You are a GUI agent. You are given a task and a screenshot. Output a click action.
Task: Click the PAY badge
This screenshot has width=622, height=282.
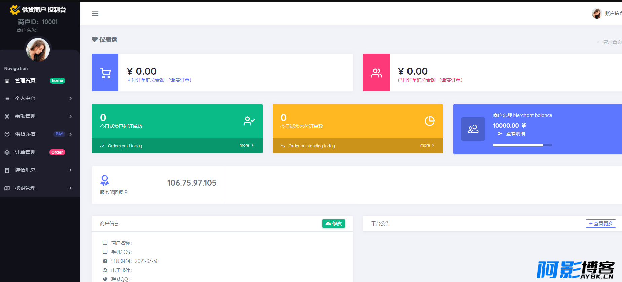(60, 134)
